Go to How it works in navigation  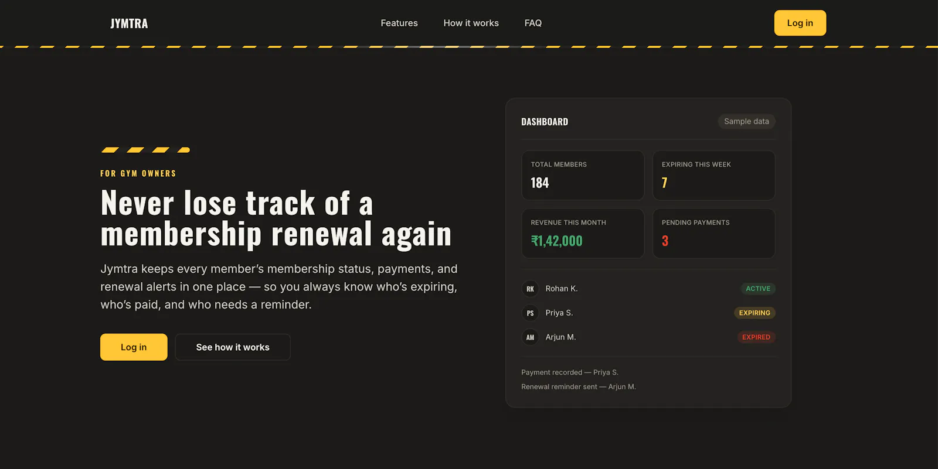[471, 23]
